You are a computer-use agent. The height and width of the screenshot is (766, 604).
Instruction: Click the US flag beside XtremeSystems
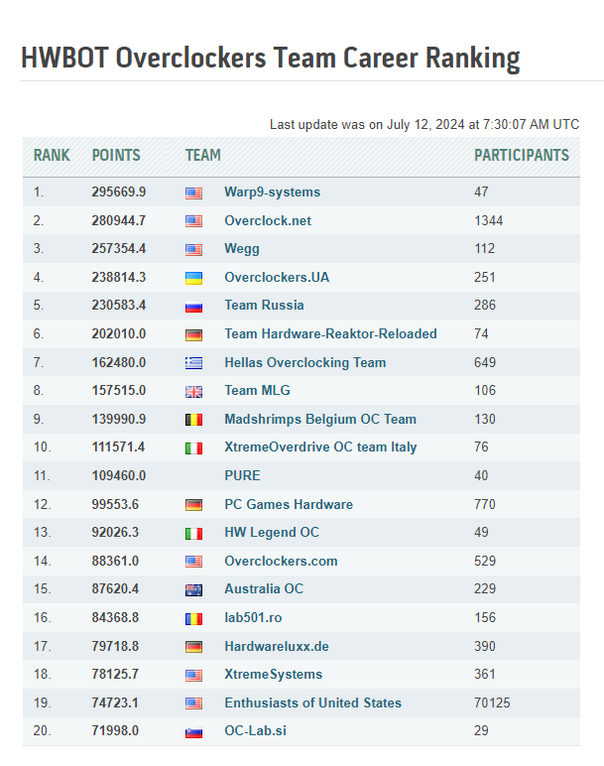[x=193, y=676]
